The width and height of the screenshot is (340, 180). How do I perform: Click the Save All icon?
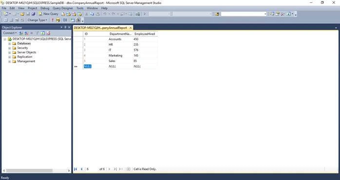point(34,14)
